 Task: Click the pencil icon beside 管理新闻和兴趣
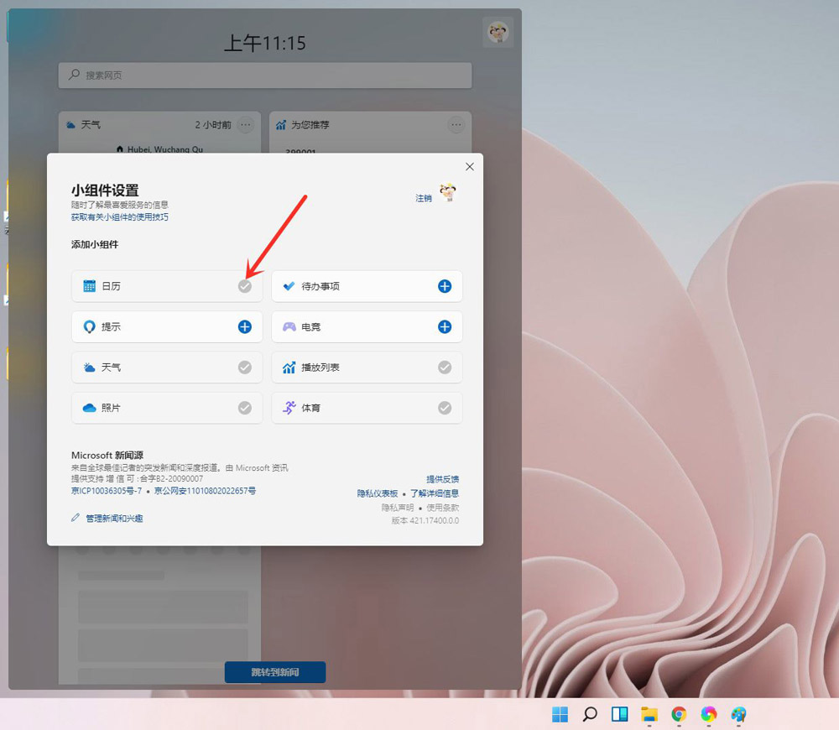pyautogui.click(x=76, y=518)
